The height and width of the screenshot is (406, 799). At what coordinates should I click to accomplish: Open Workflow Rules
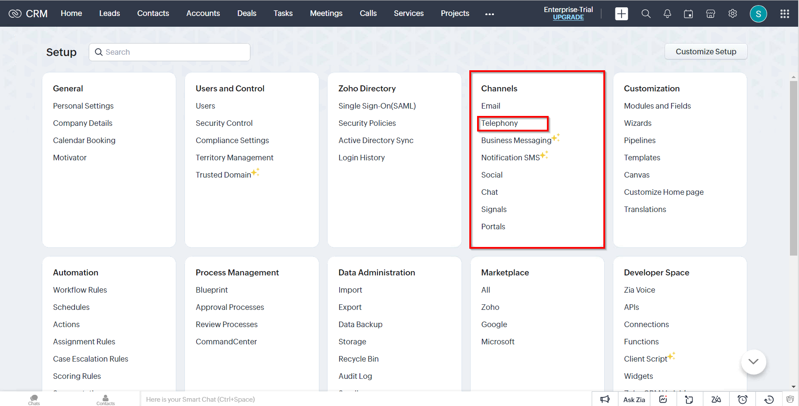click(x=80, y=290)
